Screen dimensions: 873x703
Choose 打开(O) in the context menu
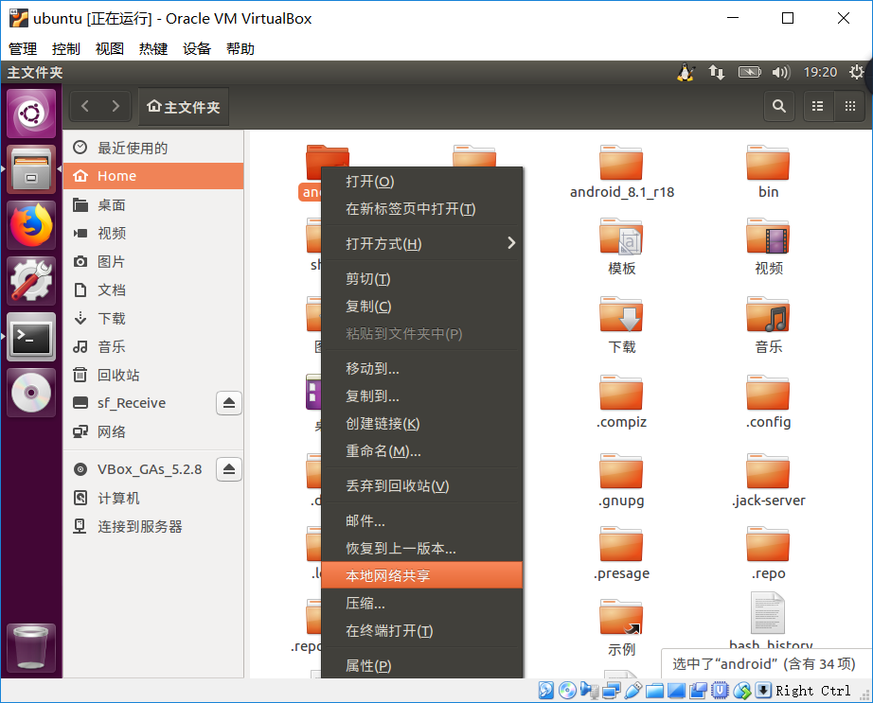point(422,182)
